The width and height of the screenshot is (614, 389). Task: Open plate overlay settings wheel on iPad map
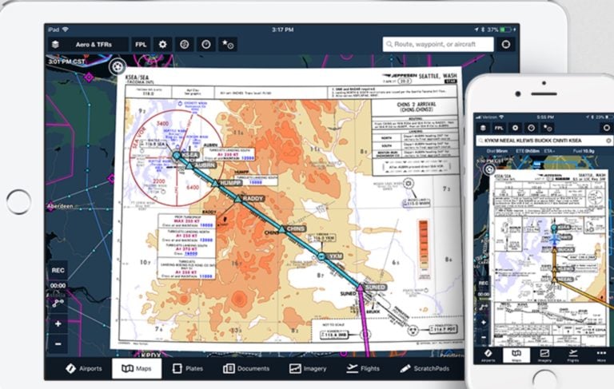tap(117, 66)
